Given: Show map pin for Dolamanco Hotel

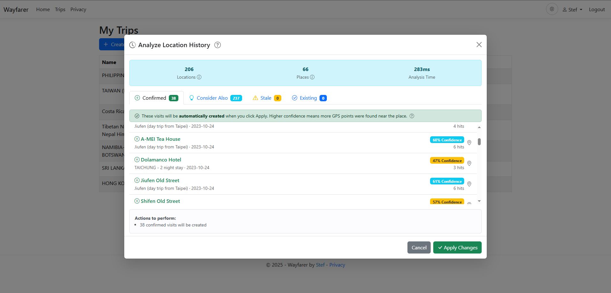Looking at the screenshot, I should pyautogui.click(x=469, y=163).
